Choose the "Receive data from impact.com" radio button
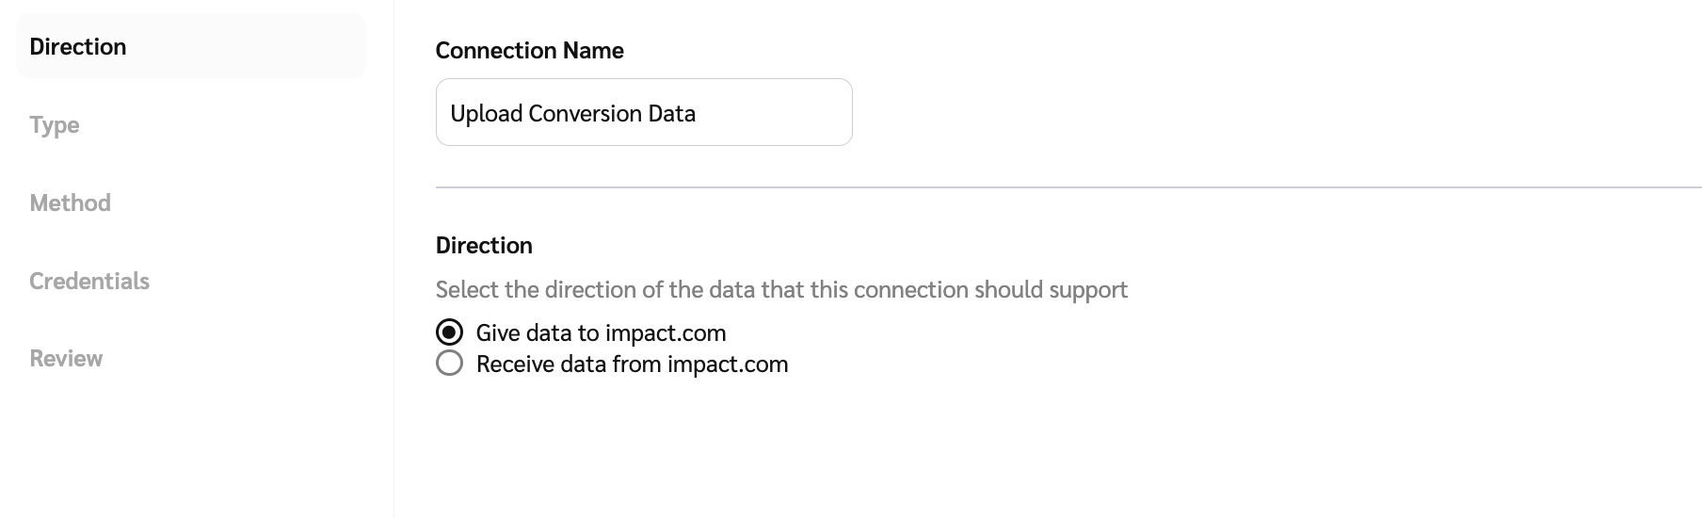This screenshot has height=518, width=1702. 450,364
